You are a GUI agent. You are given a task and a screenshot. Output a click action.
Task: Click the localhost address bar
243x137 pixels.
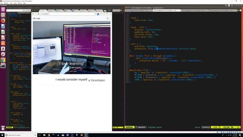coord(68,14)
